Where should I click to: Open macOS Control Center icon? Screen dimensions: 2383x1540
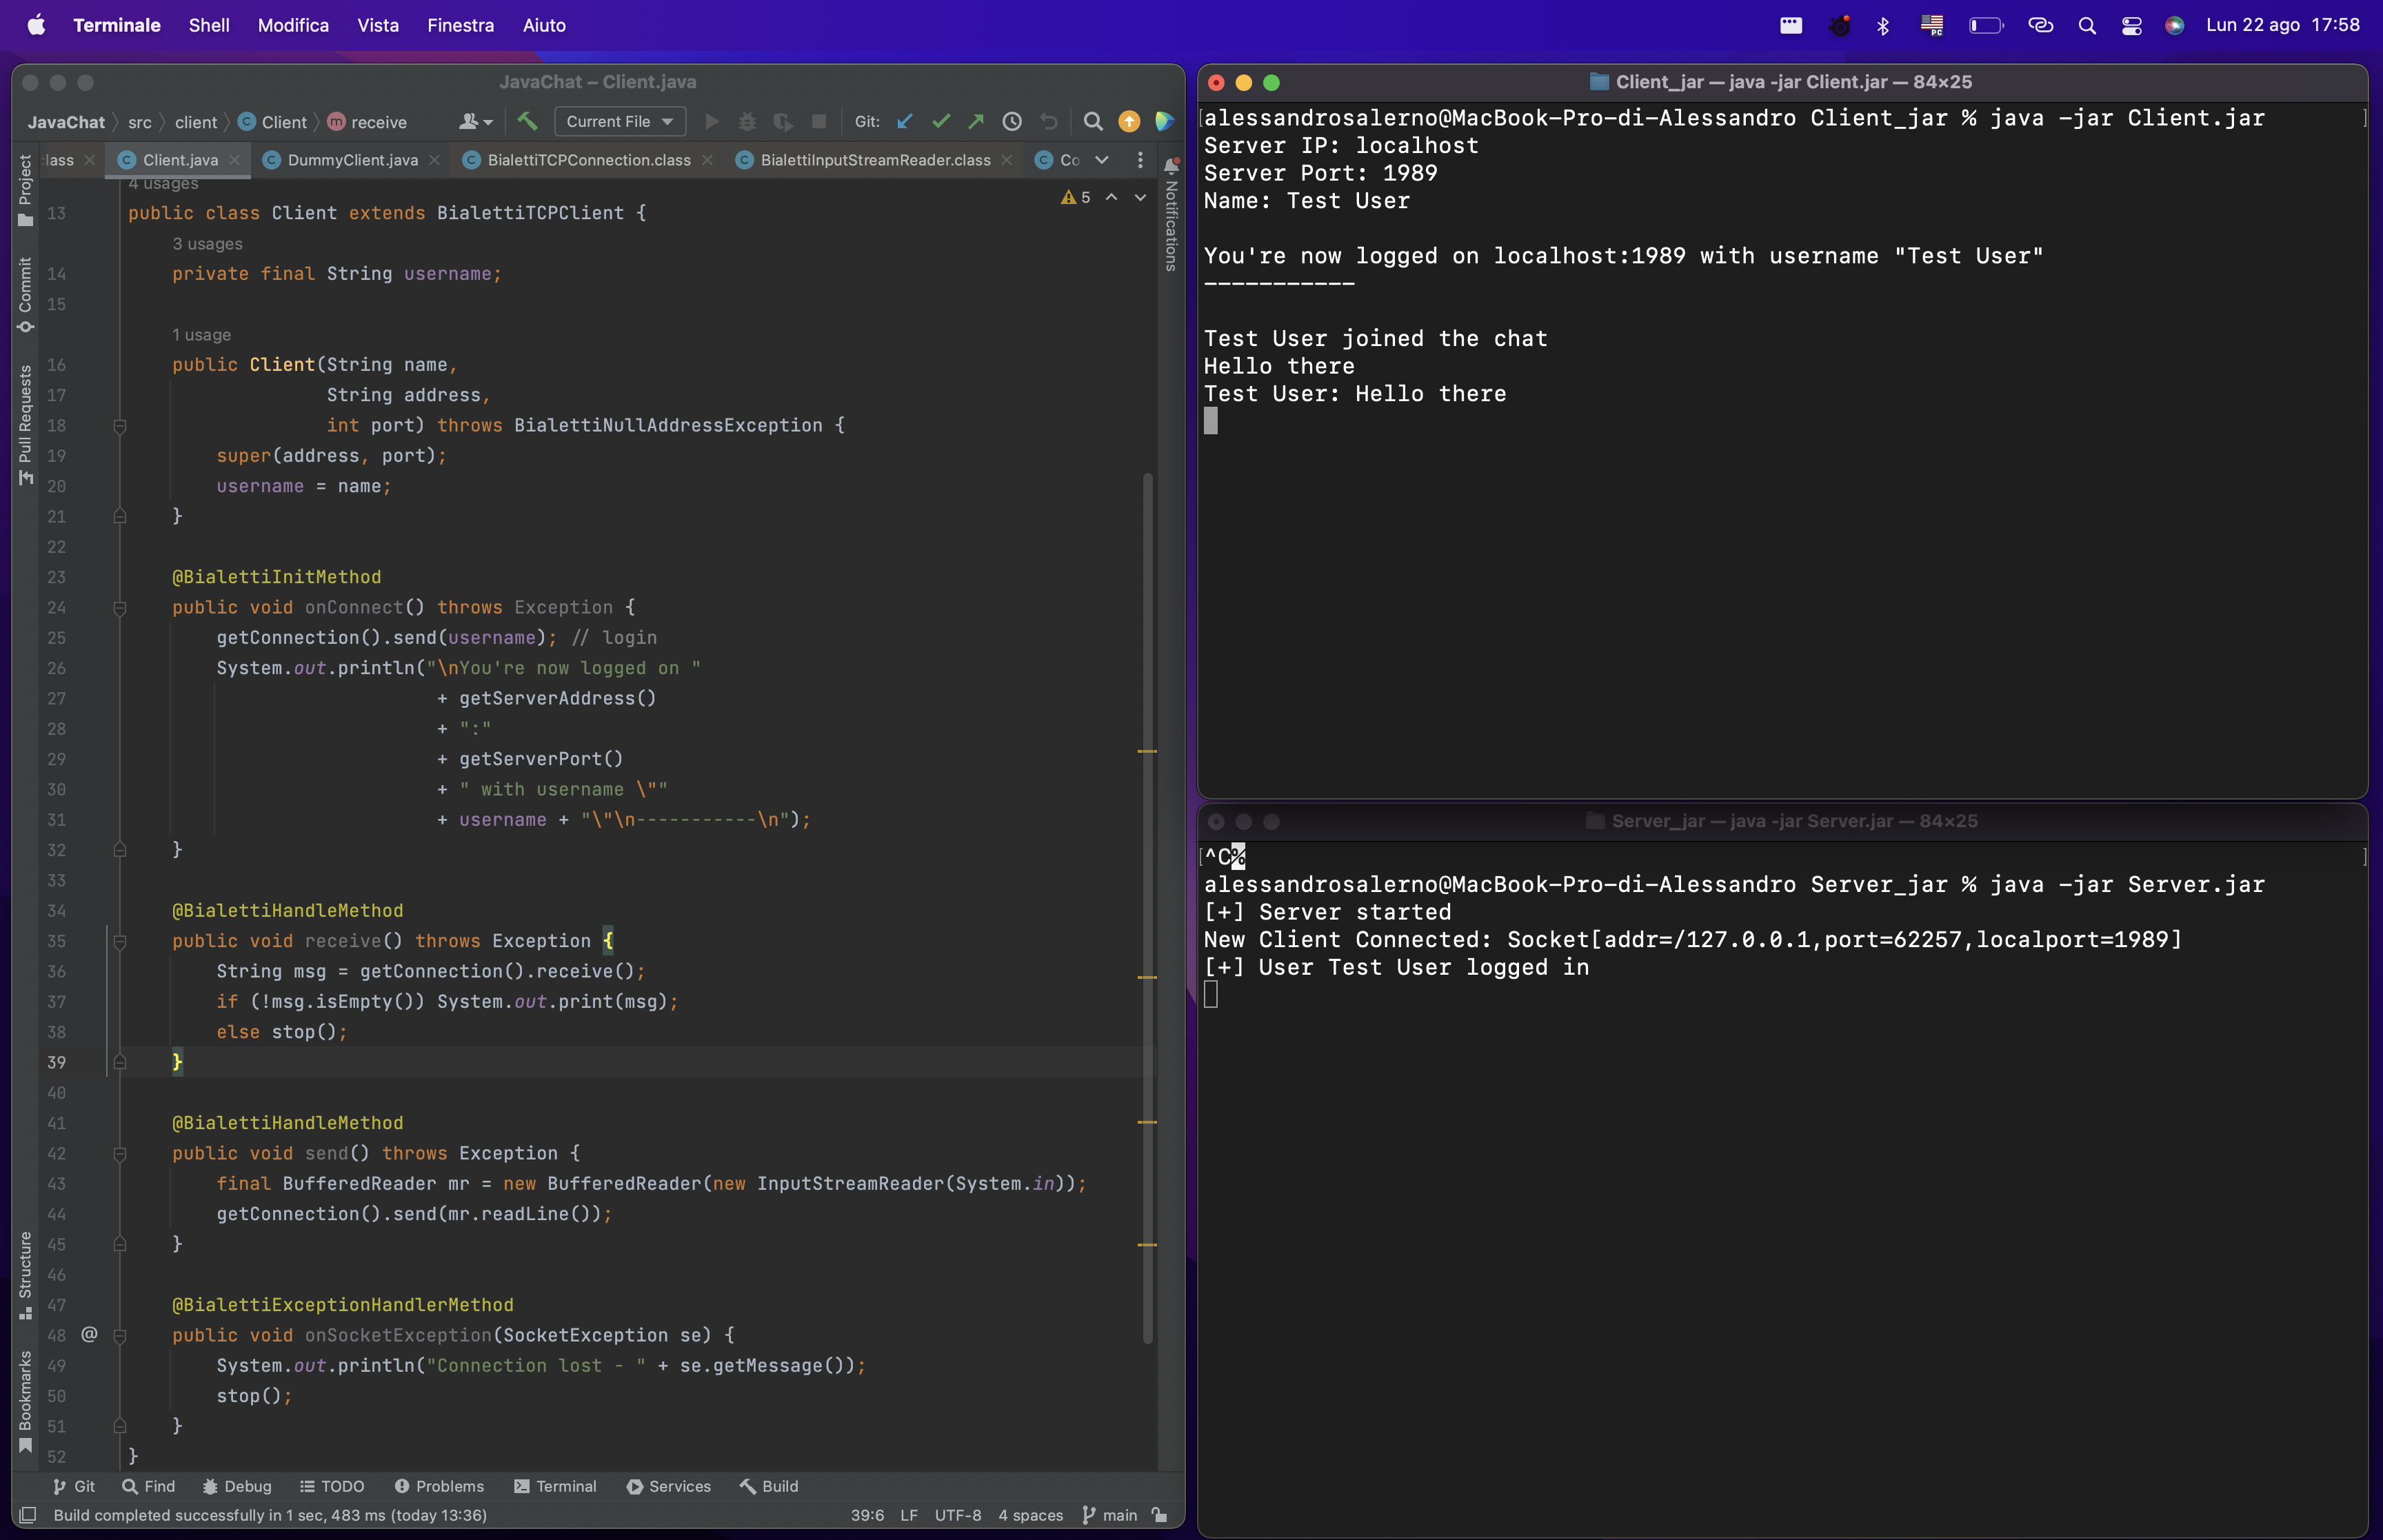(2132, 26)
